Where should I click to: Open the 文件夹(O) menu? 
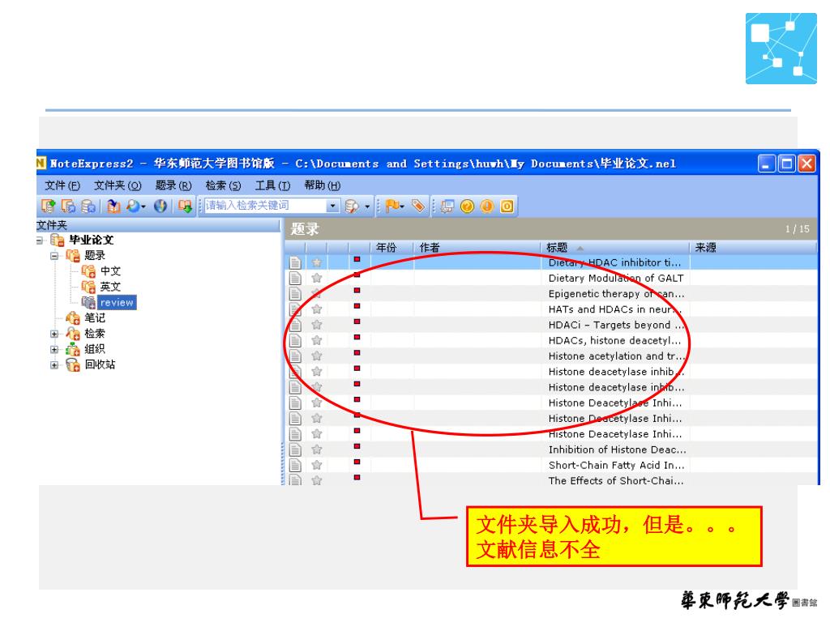pyautogui.click(x=118, y=185)
